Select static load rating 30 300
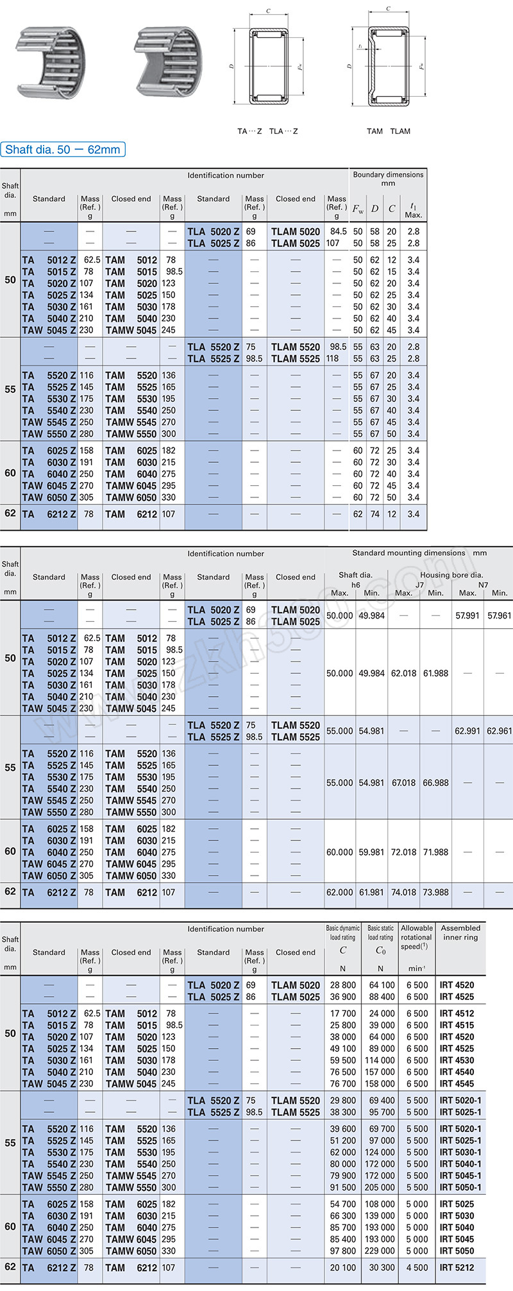The height and width of the screenshot is (1291, 513). (x=382, y=1267)
